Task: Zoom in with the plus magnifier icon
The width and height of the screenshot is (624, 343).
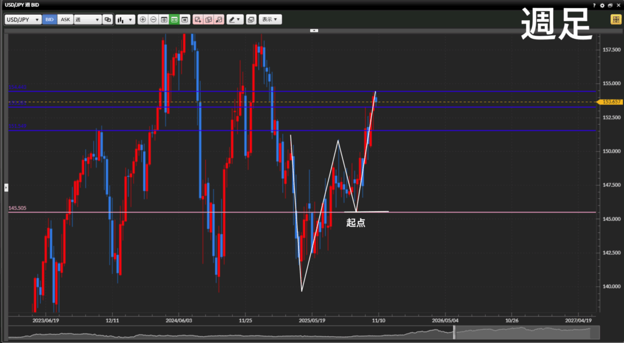Action: [x=143, y=19]
